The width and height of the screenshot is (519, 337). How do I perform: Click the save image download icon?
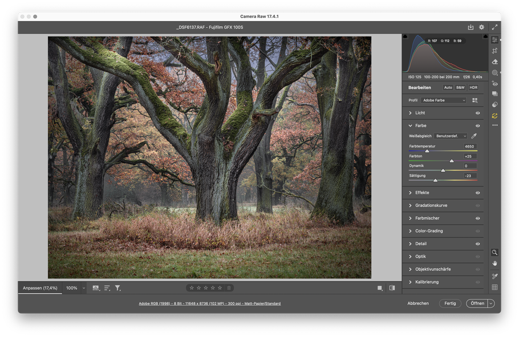tap(471, 27)
